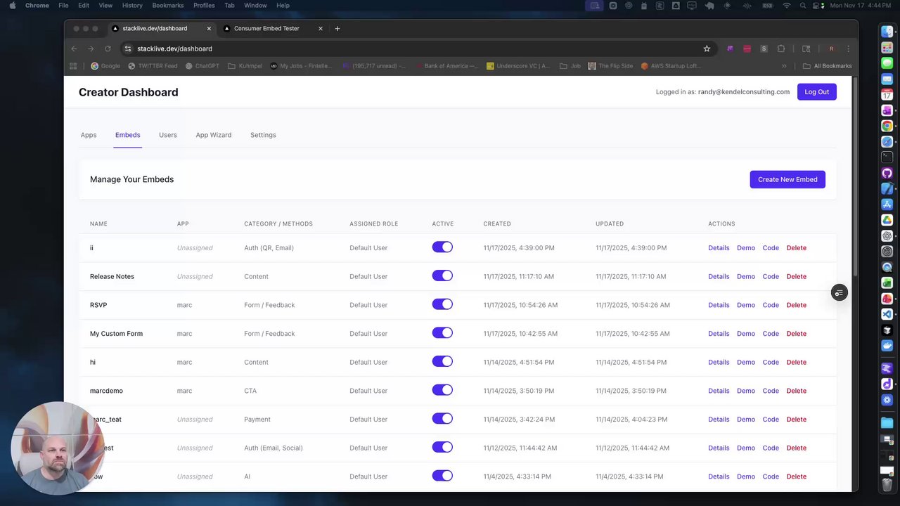This screenshot has width=900, height=506.
Task: Click the Log Out button
Action: pyautogui.click(x=817, y=92)
